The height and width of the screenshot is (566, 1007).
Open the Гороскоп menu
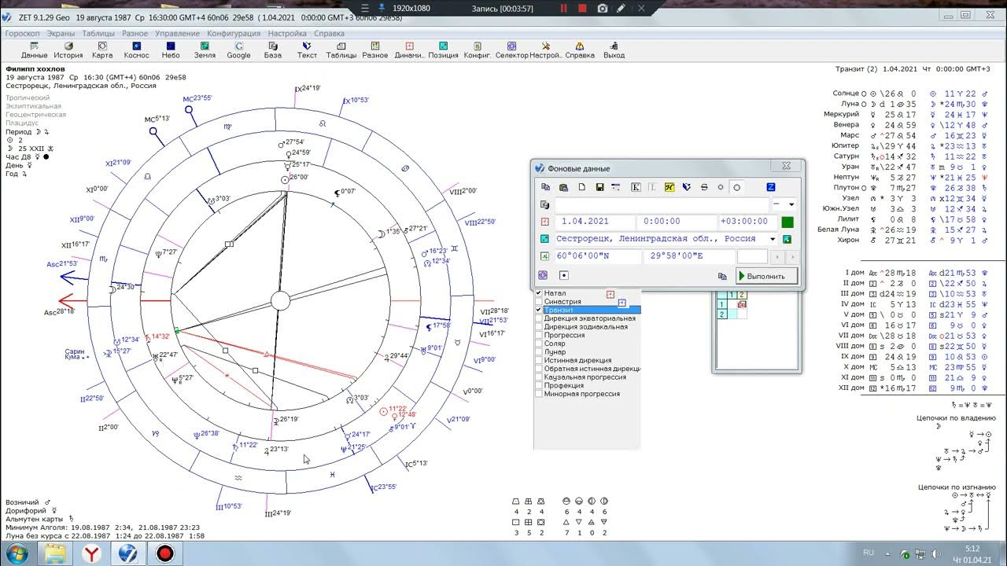(23, 34)
